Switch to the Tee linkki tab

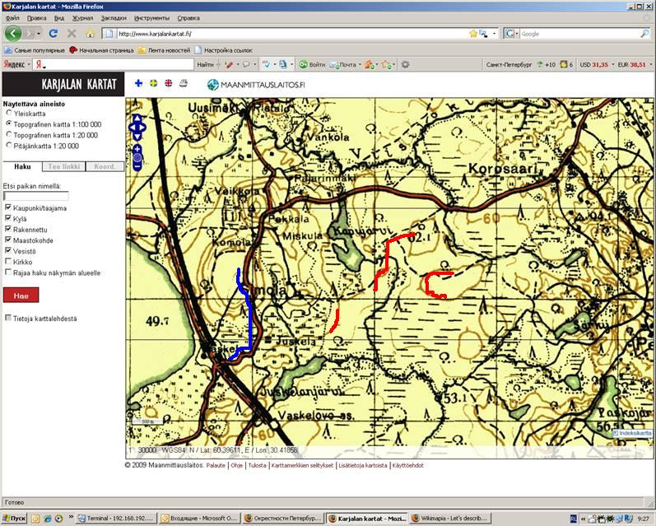[x=63, y=166]
